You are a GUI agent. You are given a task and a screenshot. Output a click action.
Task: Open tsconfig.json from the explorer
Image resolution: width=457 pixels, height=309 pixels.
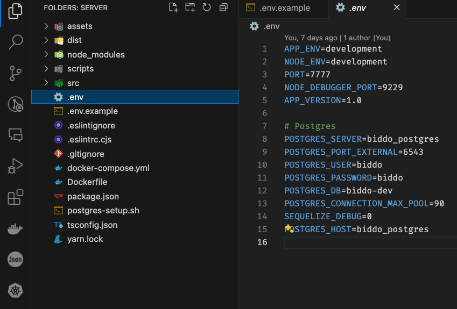135,225
